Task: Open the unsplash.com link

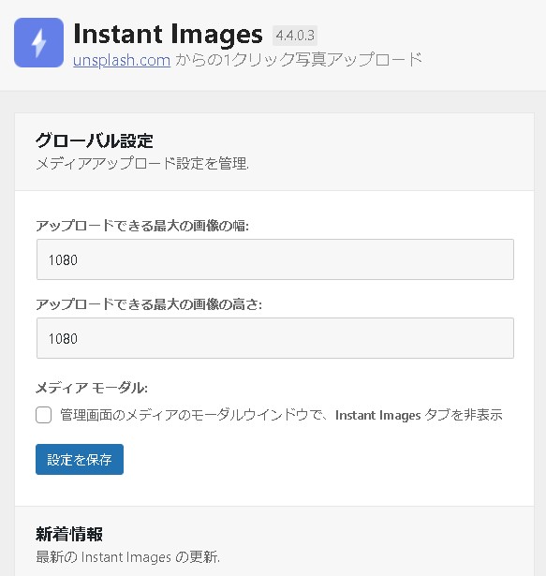Action: pyautogui.click(x=122, y=60)
